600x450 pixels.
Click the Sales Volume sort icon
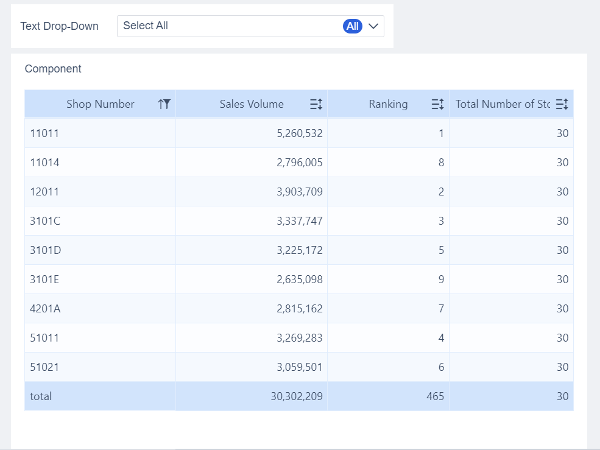(316, 104)
